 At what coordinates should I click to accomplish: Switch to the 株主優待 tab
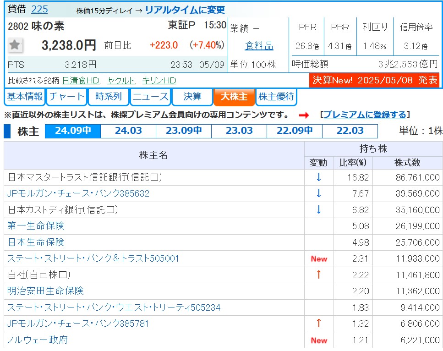click(276, 97)
